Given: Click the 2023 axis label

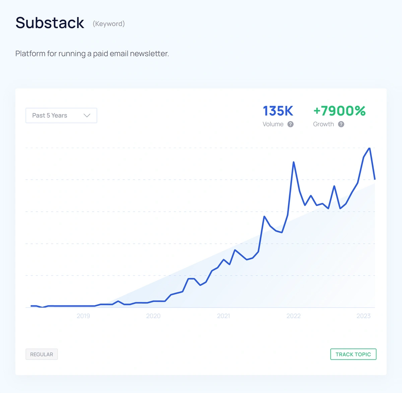Looking at the screenshot, I should [x=363, y=316].
